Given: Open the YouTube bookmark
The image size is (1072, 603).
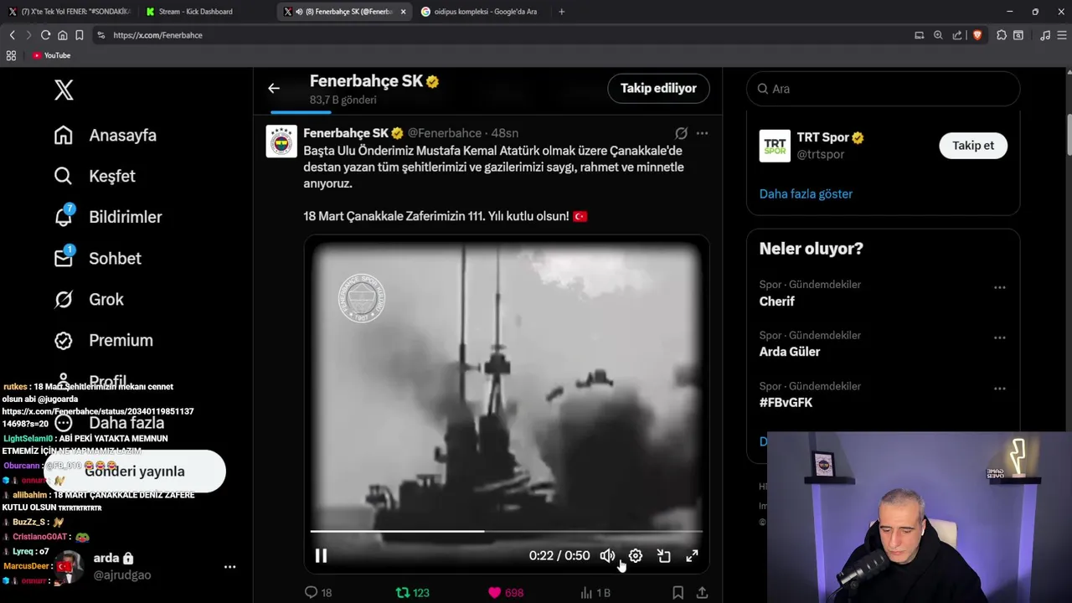Looking at the screenshot, I should pos(52,55).
